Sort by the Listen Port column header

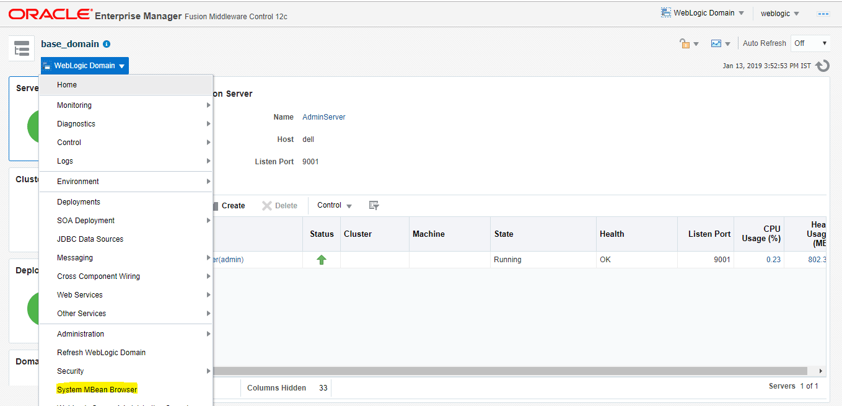pos(706,234)
